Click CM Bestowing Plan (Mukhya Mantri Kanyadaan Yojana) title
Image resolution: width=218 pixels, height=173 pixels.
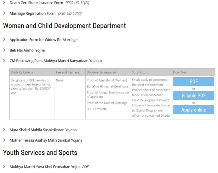(x=55, y=61)
